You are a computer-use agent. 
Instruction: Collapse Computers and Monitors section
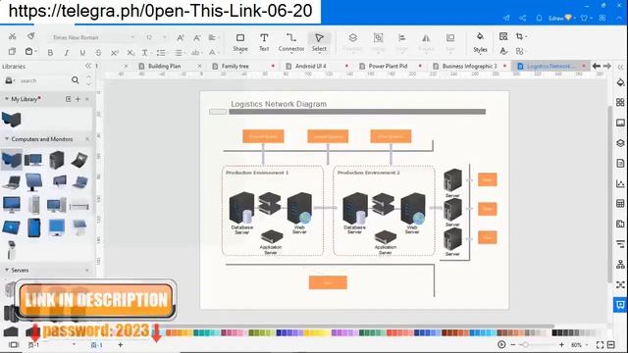coord(7,139)
